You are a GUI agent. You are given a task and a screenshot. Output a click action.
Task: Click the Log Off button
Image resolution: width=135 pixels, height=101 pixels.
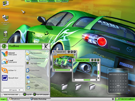[x=27, y=95]
